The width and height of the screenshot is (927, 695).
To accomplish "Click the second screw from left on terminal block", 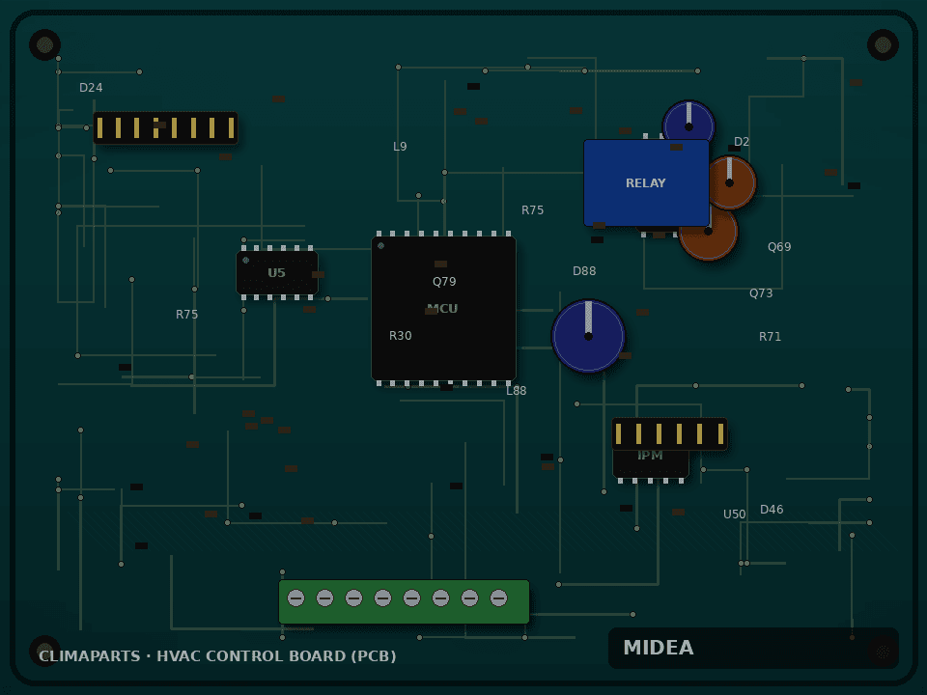I will click(324, 598).
